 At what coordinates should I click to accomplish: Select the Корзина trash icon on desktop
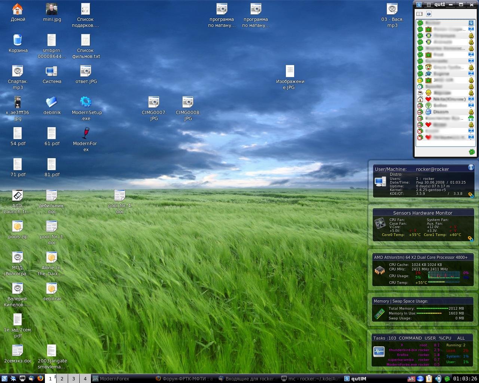(x=18, y=40)
